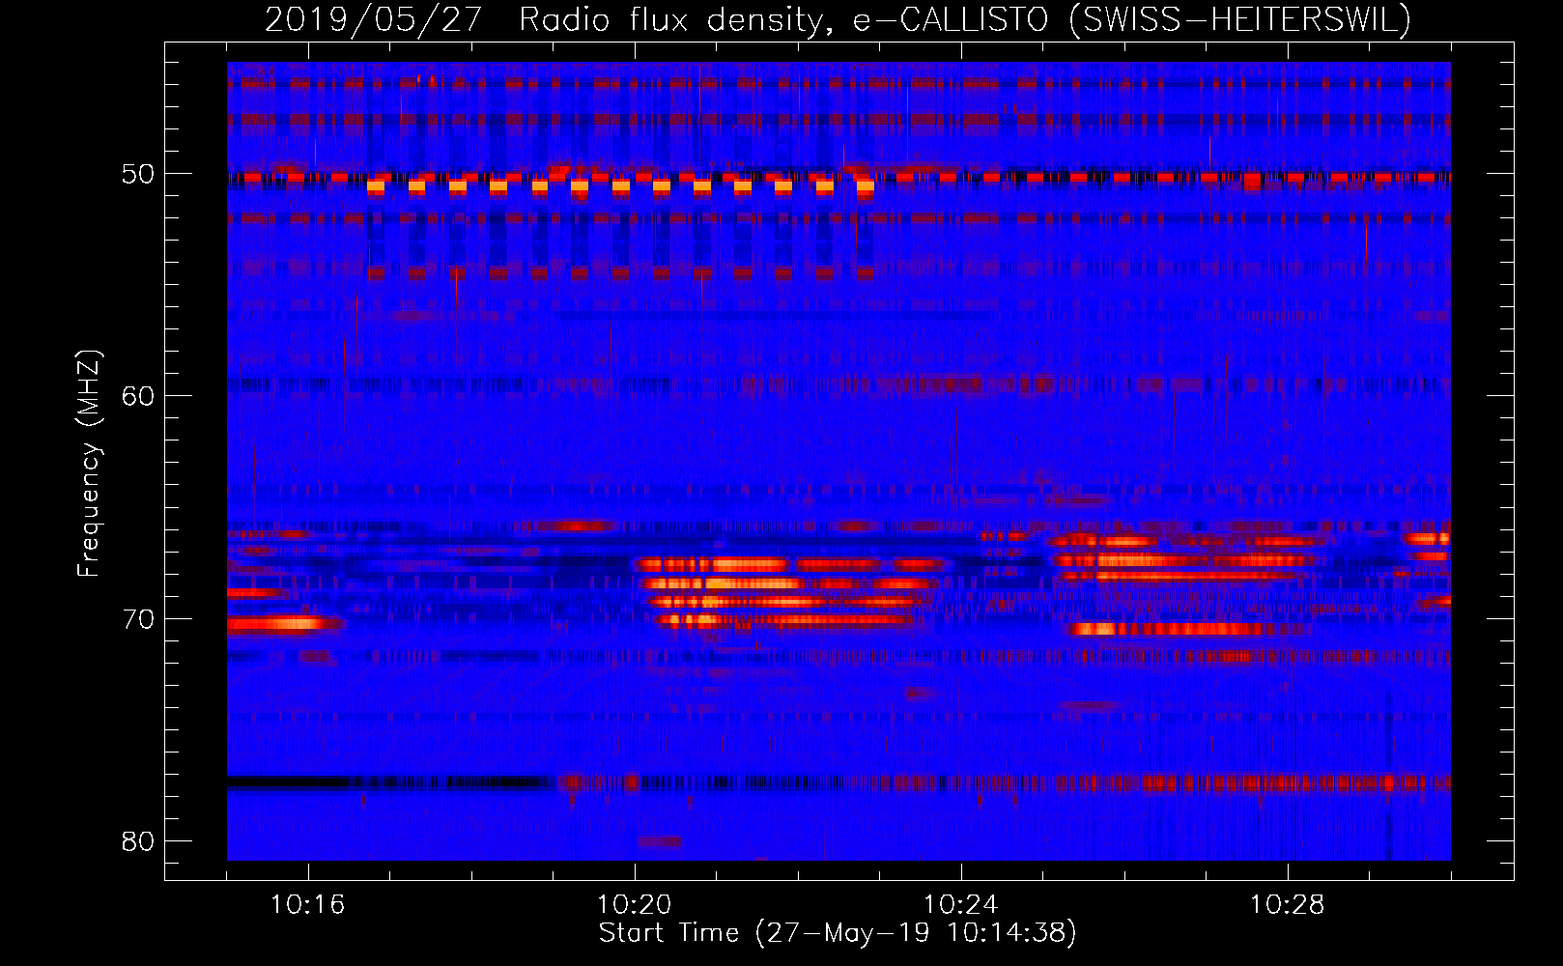This screenshot has height=966, width=1563.
Task: Click the 60 MHz frequency tick label
Action: pos(138,396)
